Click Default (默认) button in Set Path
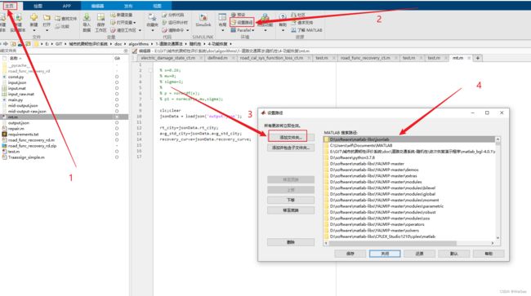 pyautogui.click(x=453, y=254)
